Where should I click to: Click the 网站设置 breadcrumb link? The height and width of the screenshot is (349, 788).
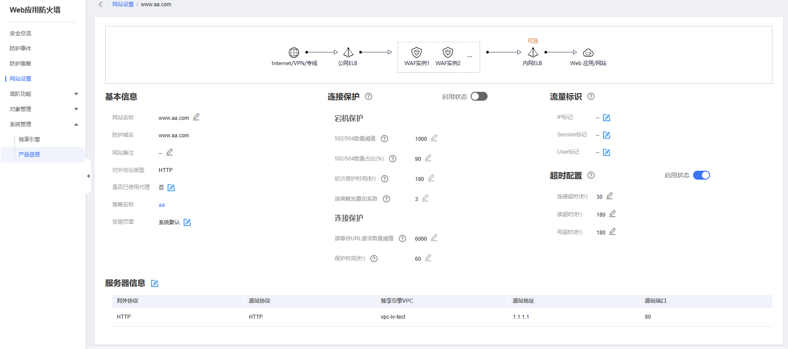123,4
